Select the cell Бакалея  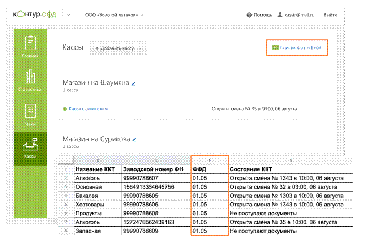98,196
